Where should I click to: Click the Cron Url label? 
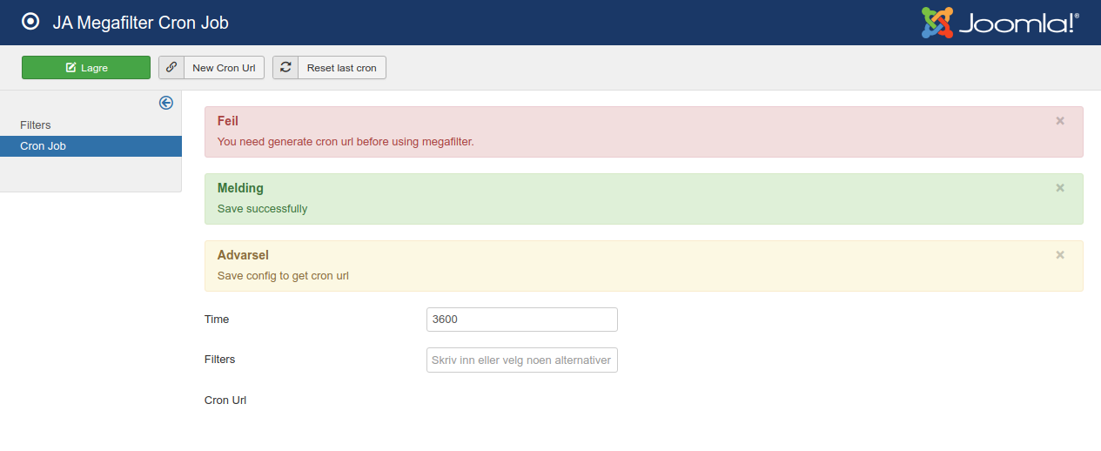(225, 401)
